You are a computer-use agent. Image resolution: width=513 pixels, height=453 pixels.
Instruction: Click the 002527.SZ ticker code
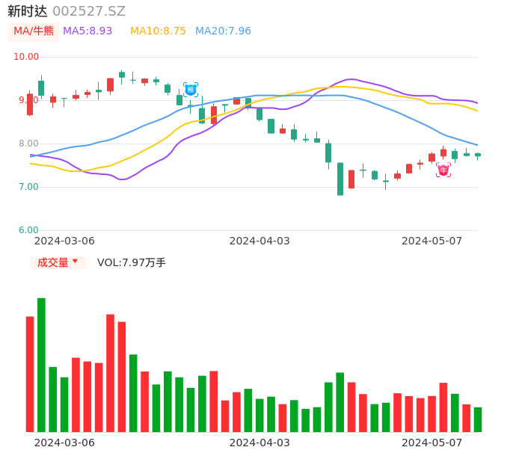coord(89,11)
